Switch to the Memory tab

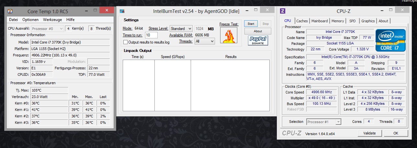[338, 21]
